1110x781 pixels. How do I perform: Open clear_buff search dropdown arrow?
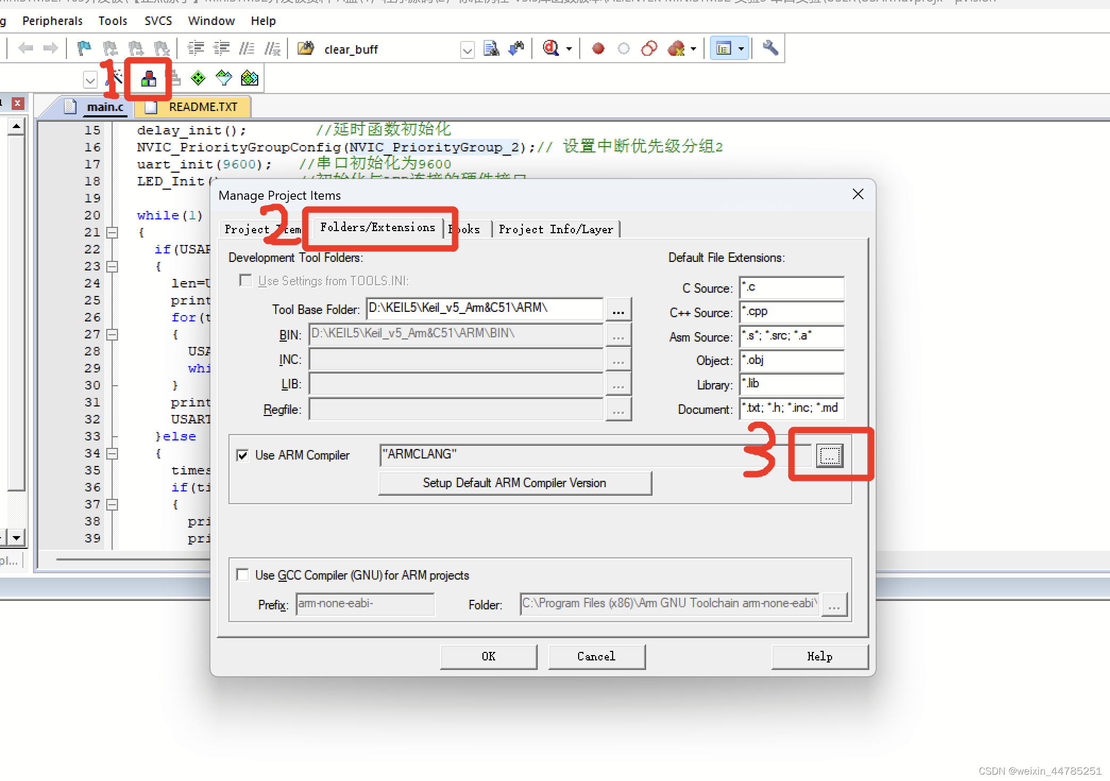468,50
